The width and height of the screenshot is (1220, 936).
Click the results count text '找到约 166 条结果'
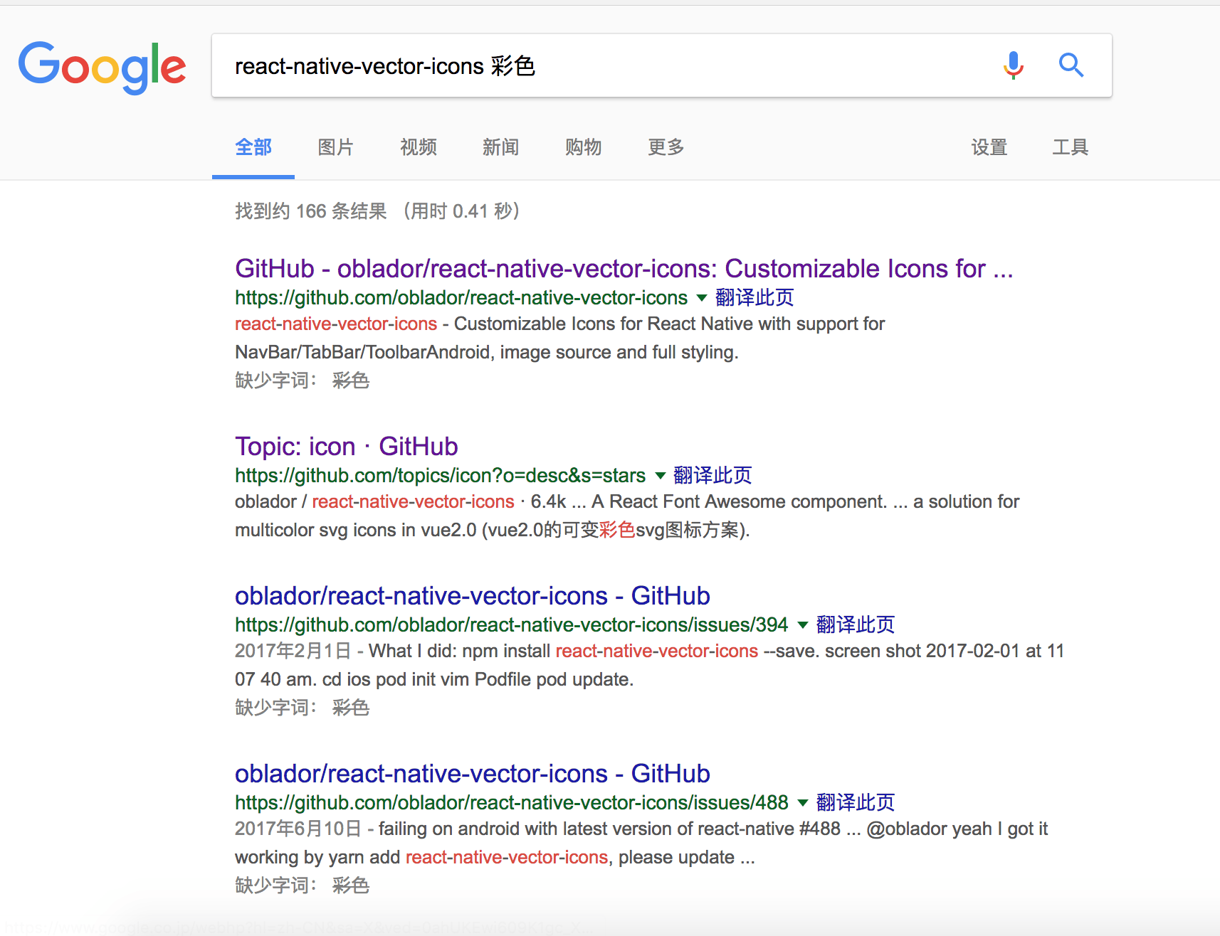311,211
